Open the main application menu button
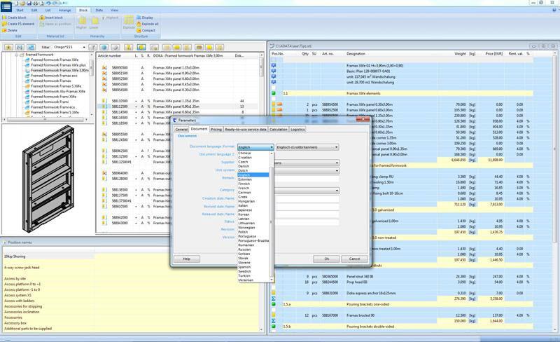The width and height of the screenshot is (560, 342). (6, 6)
